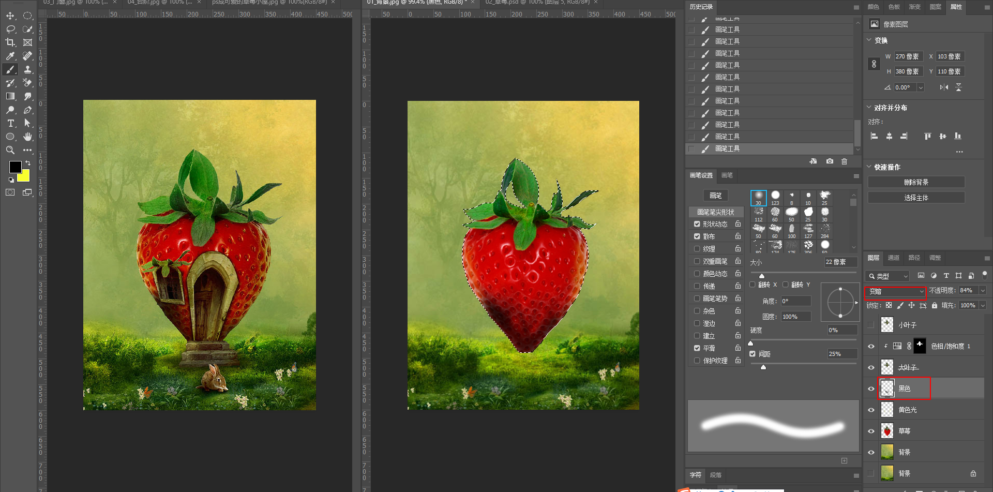Click the 删除背景 button
This screenshot has height=492, width=993.
pos(916,182)
